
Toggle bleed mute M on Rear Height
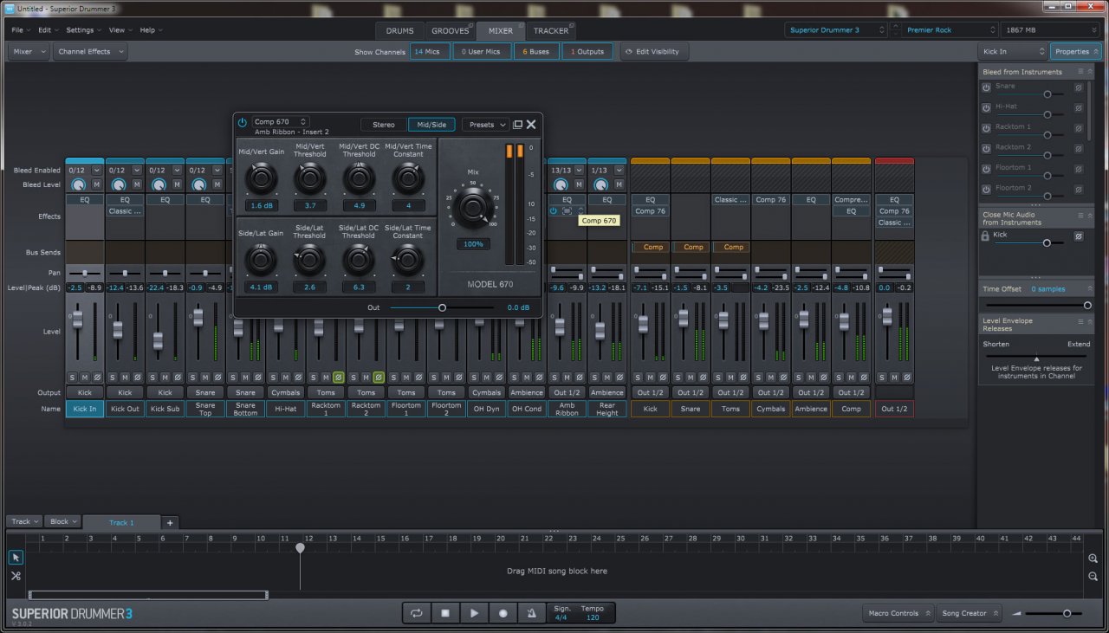tap(619, 184)
